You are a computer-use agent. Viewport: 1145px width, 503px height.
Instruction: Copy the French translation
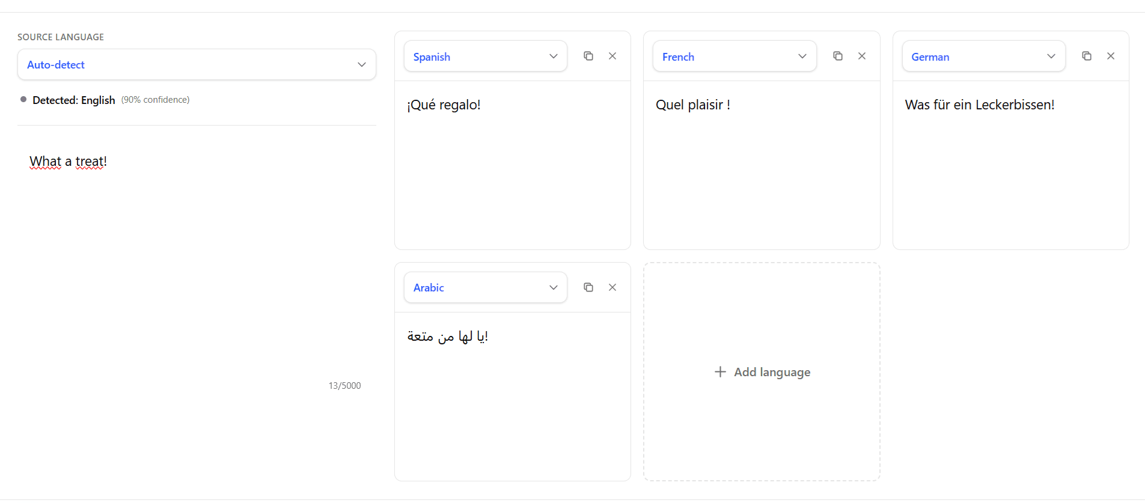tap(837, 56)
